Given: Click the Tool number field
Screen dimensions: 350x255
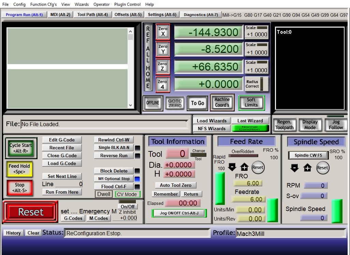Looking at the screenshot, I should 178,154.
